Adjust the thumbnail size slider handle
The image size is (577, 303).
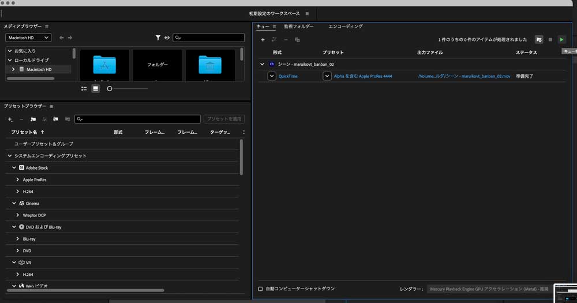(x=109, y=89)
